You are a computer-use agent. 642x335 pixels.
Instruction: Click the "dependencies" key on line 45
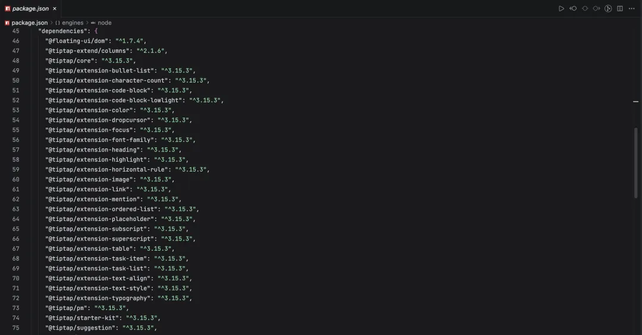(x=62, y=31)
